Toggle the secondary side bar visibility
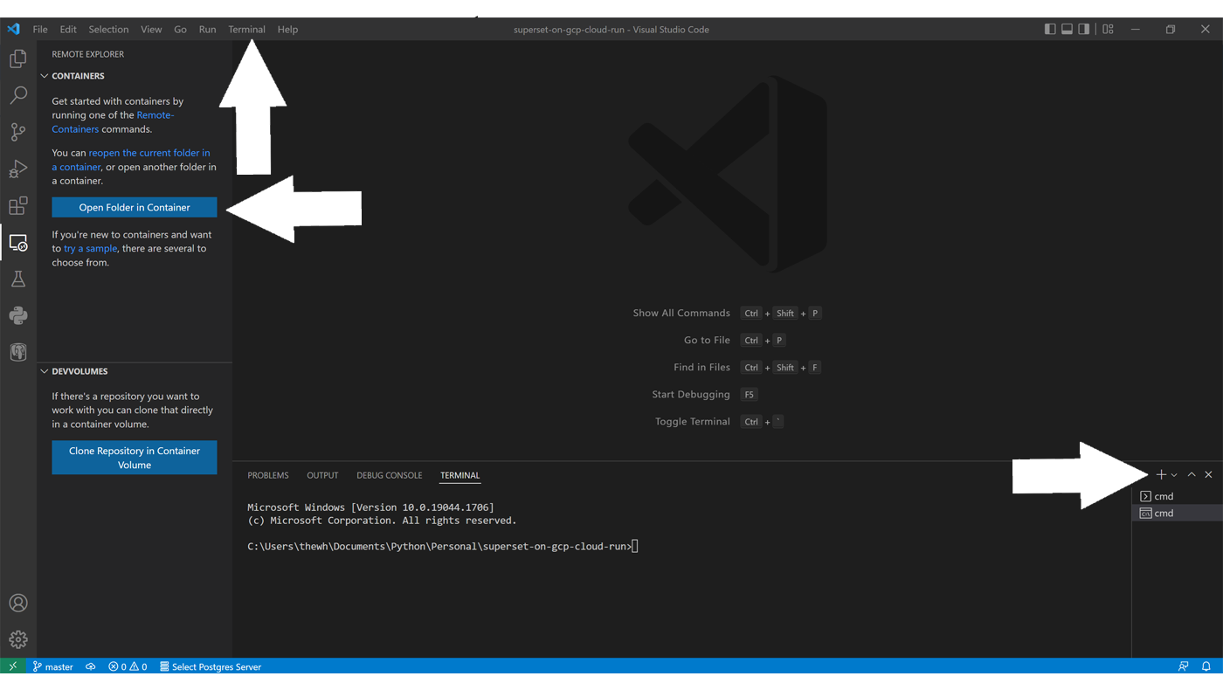The height and width of the screenshot is (690, 1223). [x=1084, y=29]
